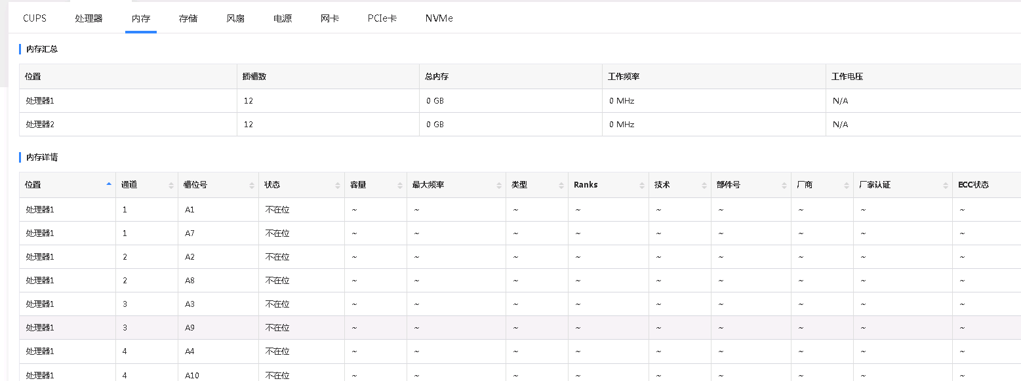Click the 部件号 column sort icon
The image size is (1021, 381).
pyautogui.click(x=784, y=186)
